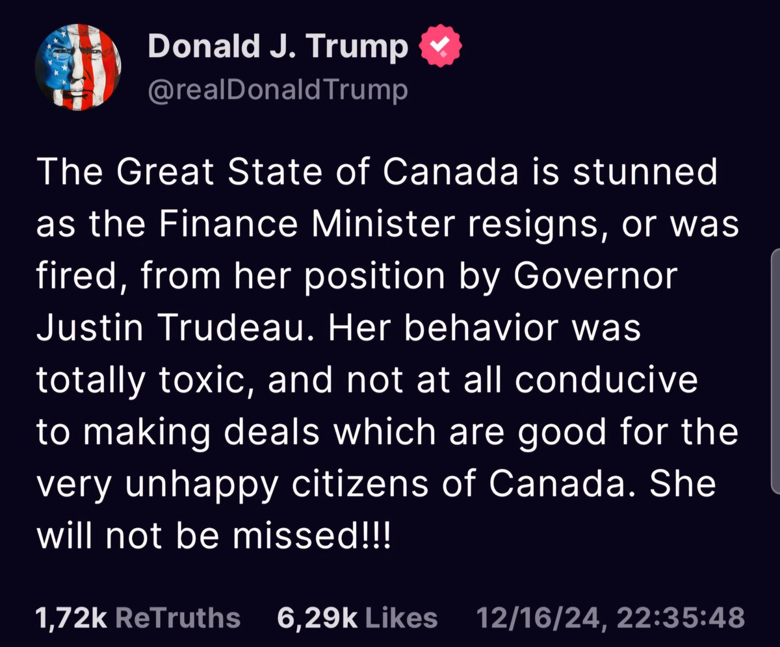Open the flag-painted profile avatar
This screenshot has height=647, width=780.
(77, 67)
